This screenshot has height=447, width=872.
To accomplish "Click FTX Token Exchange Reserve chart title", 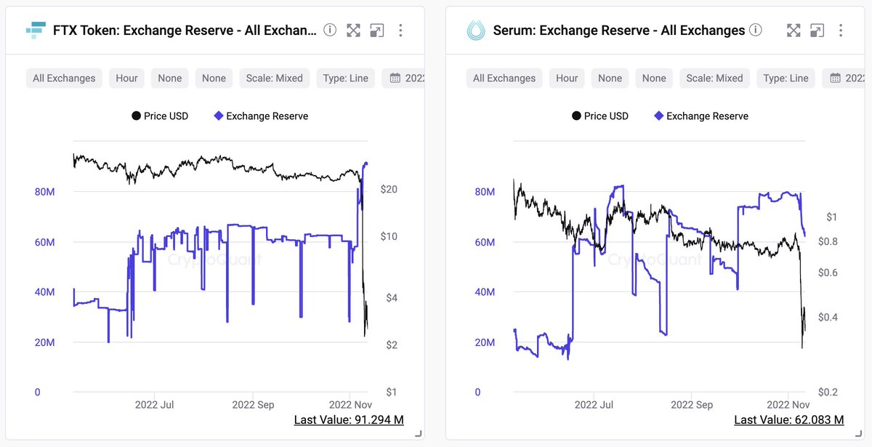I will click(185, 30).
